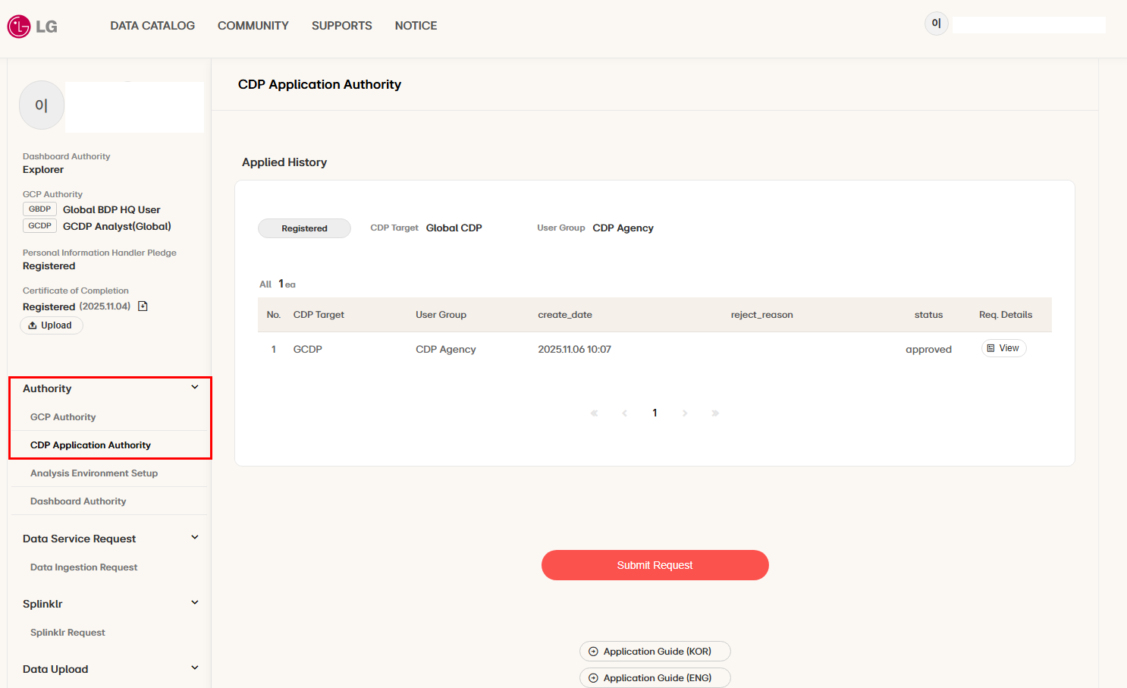Collapse the Data Service Request section
1127x688 pixels.
195,538
